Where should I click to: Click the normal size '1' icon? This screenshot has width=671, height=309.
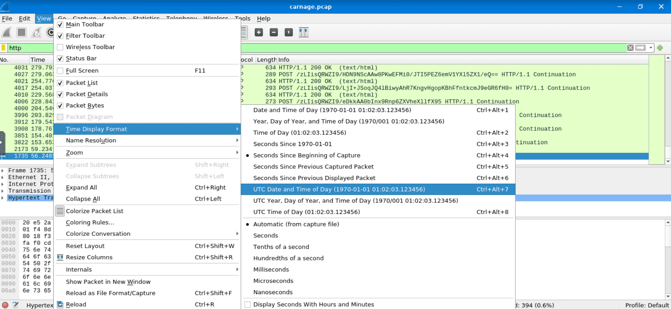(x=289, y=33)
